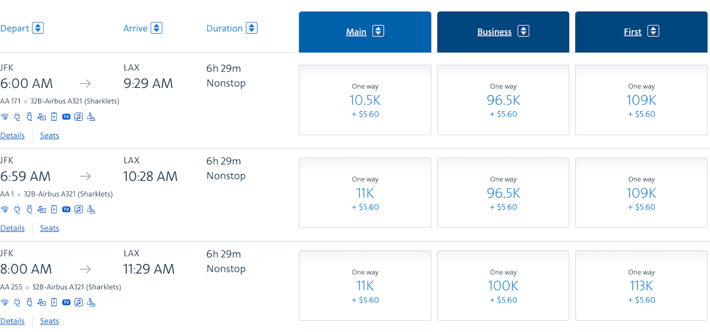Click the personal device streaming icon on flight AA 1
The image size is (710, 332).
[54, 210]
